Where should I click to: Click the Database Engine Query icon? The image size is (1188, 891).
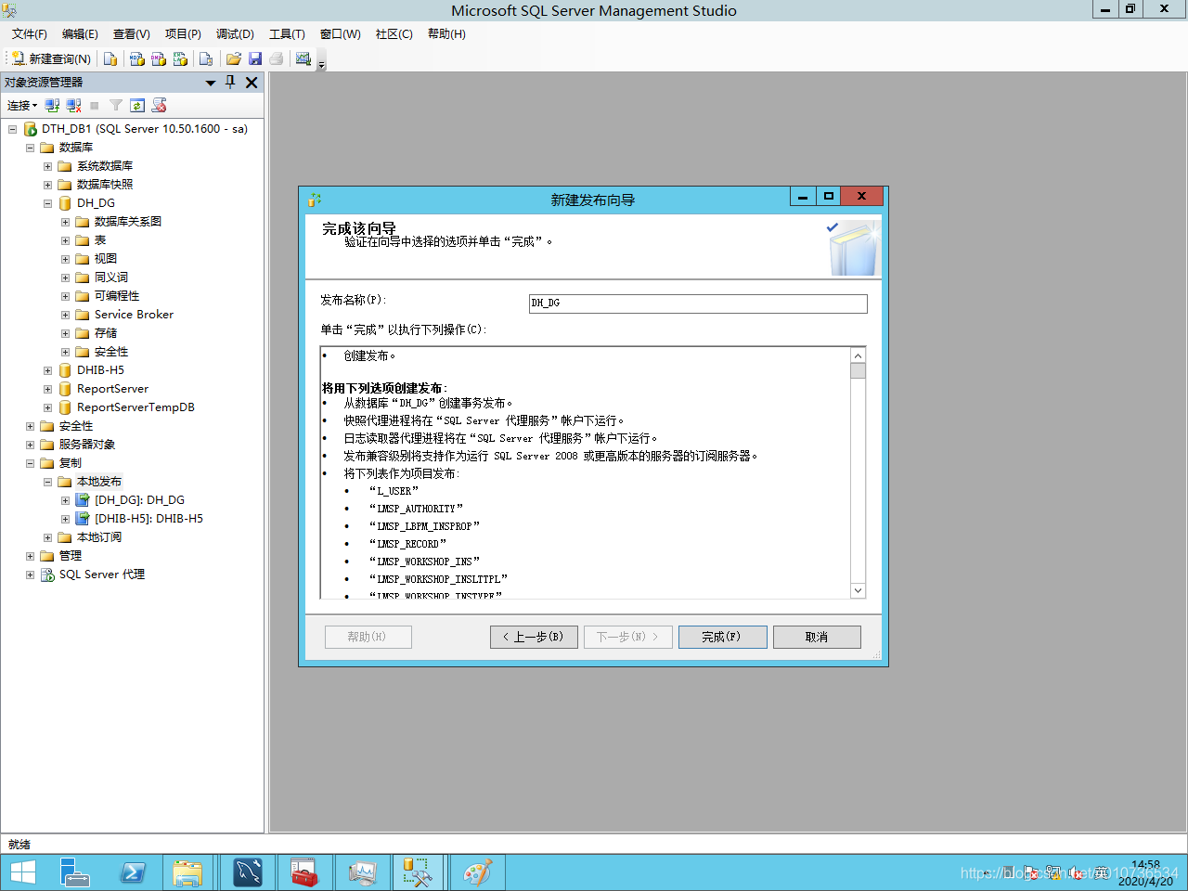(x=110, y=58)
